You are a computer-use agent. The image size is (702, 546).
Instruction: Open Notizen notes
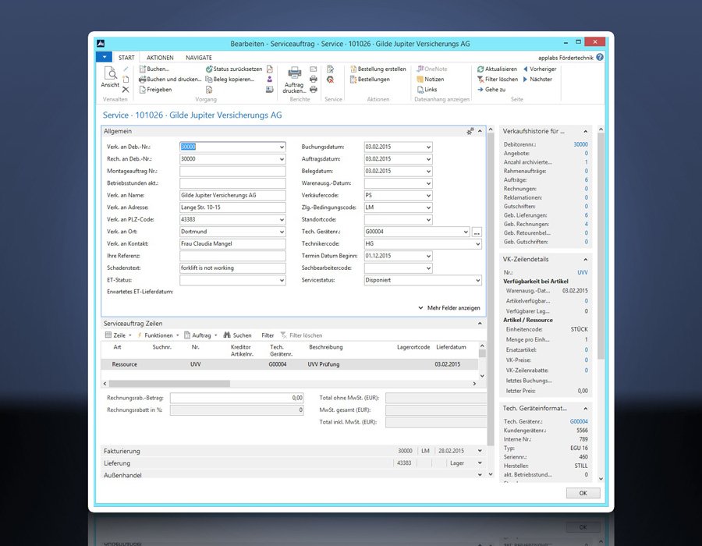[x=431, y=80]
